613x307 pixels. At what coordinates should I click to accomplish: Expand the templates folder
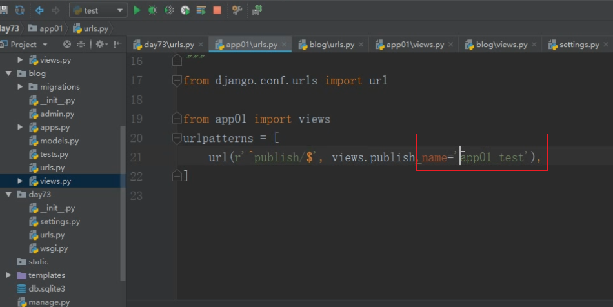point(8,275)
